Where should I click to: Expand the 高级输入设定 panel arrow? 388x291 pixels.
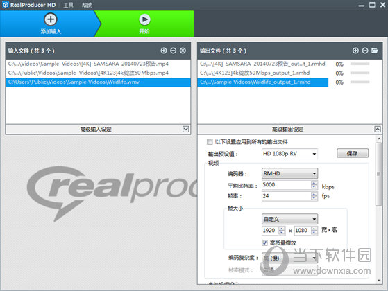click(x=185, y=129)
